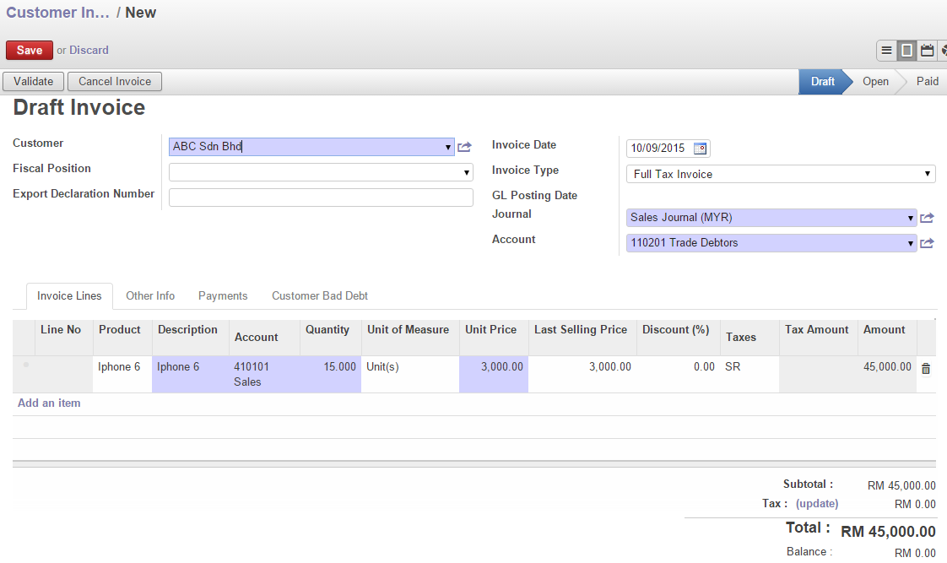Open the Invoice Type dropdown
This screenshot has height=563, width=947.
926,173
